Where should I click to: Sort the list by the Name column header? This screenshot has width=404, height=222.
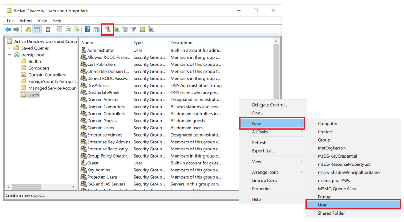tap(87, 42)
